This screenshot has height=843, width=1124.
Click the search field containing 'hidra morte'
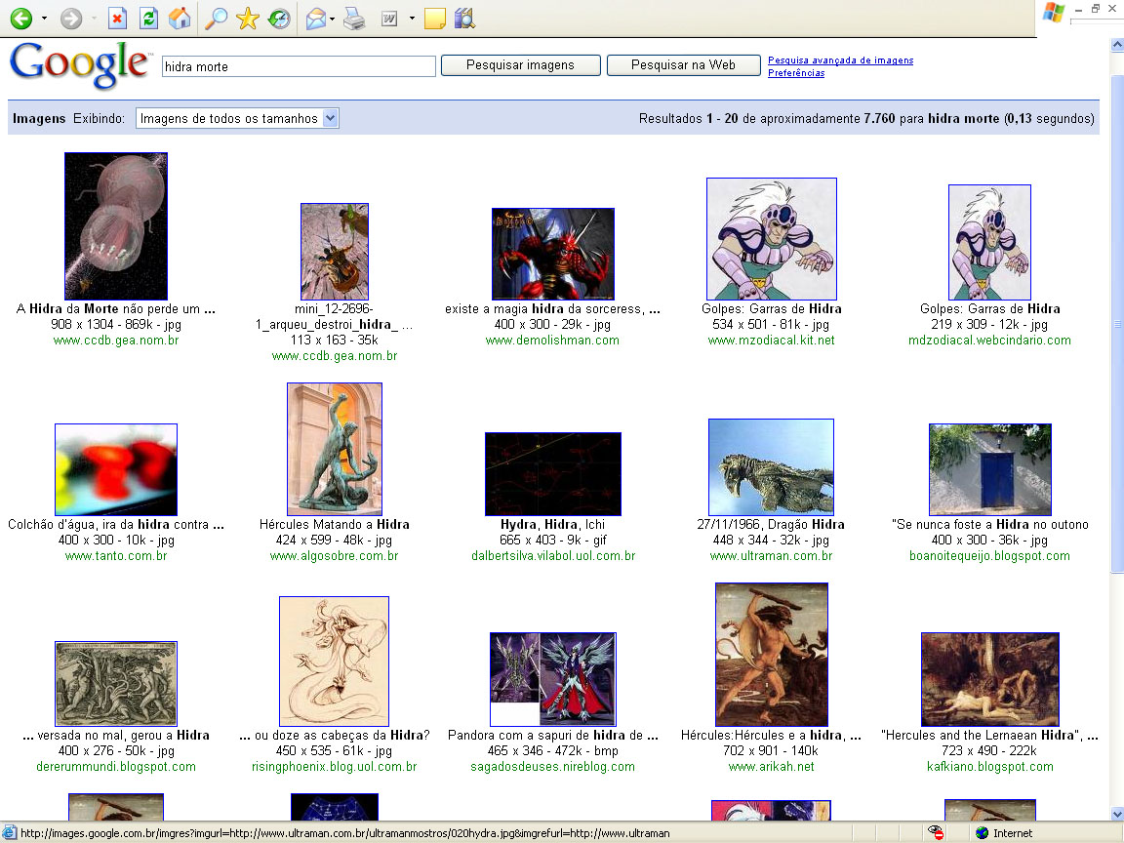298,66
